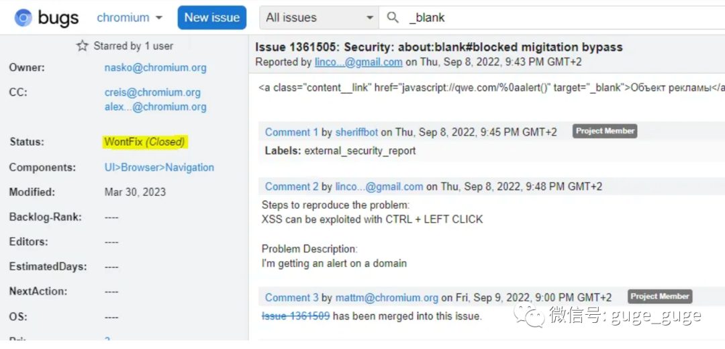Open the UI>Browser>Navigation component link
The width and height of the screenshot is (725, 349).
coord(159,167)
